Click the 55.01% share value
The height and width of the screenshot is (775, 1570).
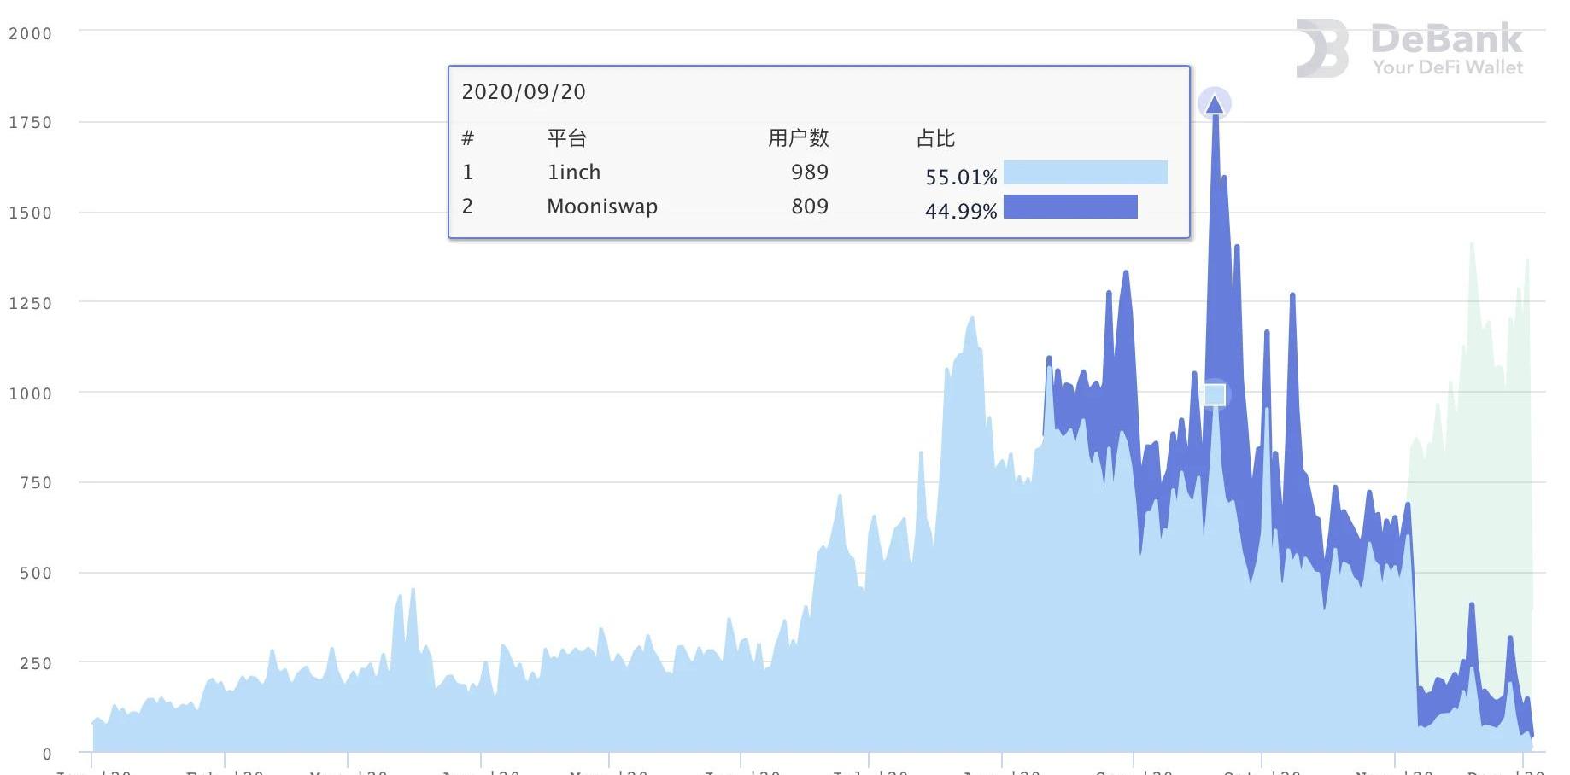pos(960,178)
